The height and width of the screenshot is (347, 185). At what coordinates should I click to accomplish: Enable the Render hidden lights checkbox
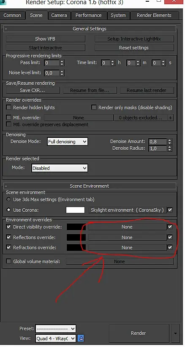(8, 108)
